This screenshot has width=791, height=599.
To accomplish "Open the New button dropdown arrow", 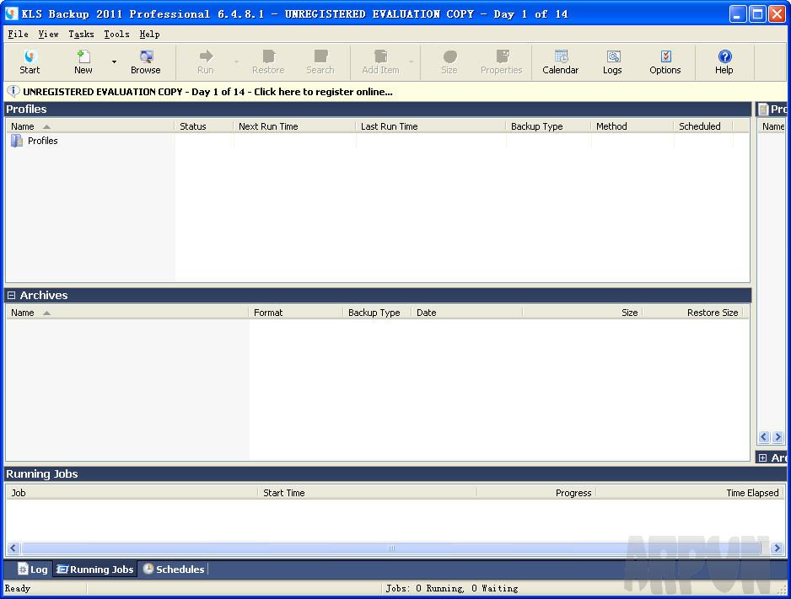I will click(114, 62).
